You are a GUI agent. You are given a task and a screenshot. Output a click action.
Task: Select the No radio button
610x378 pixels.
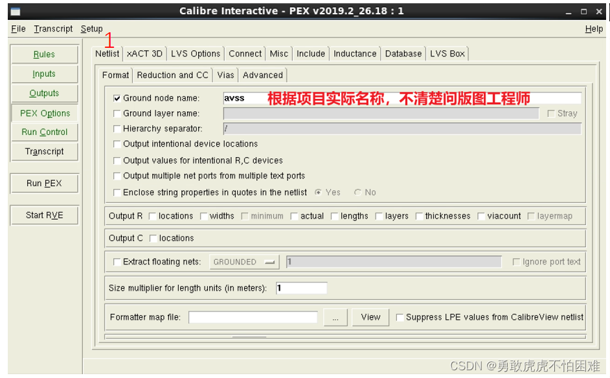357,193
